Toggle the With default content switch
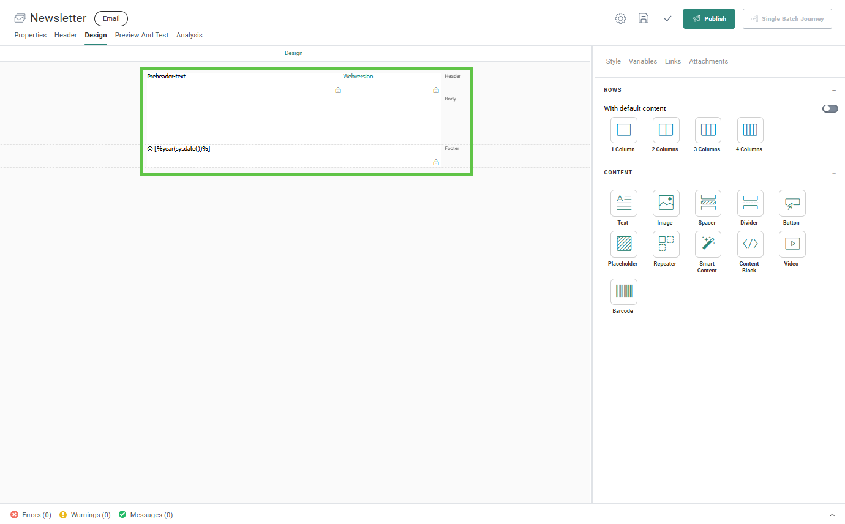845x524 pixels. (x=830, y=108)
